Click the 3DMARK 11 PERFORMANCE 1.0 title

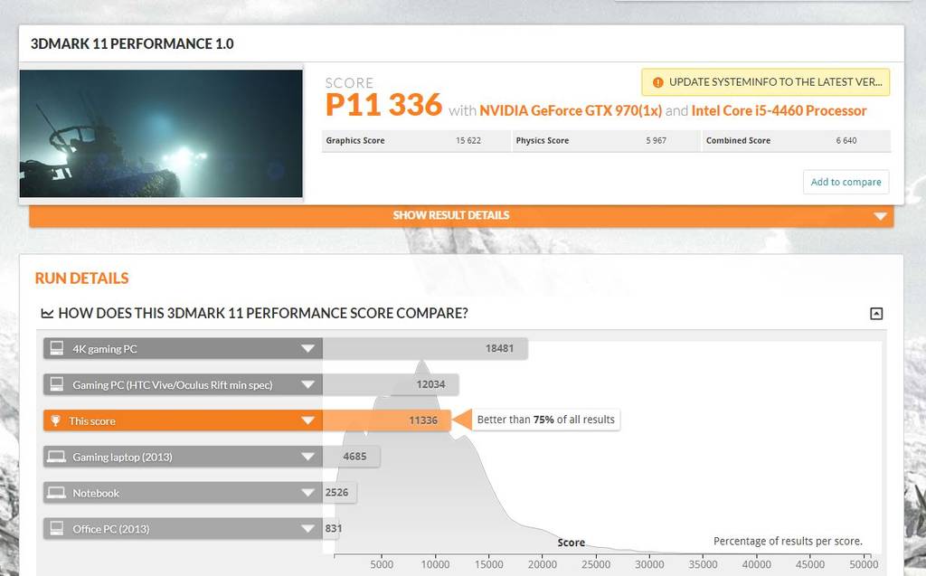tap(132, 43)
